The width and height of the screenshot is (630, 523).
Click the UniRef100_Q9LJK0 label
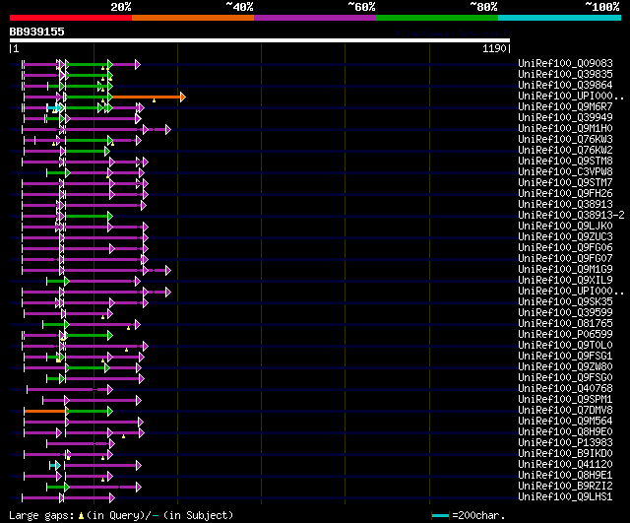tap(565, 227)
